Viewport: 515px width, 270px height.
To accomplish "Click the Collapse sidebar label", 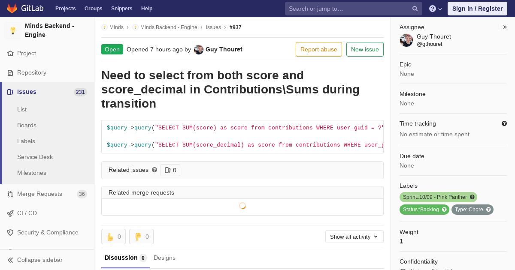I will [40, 260].
